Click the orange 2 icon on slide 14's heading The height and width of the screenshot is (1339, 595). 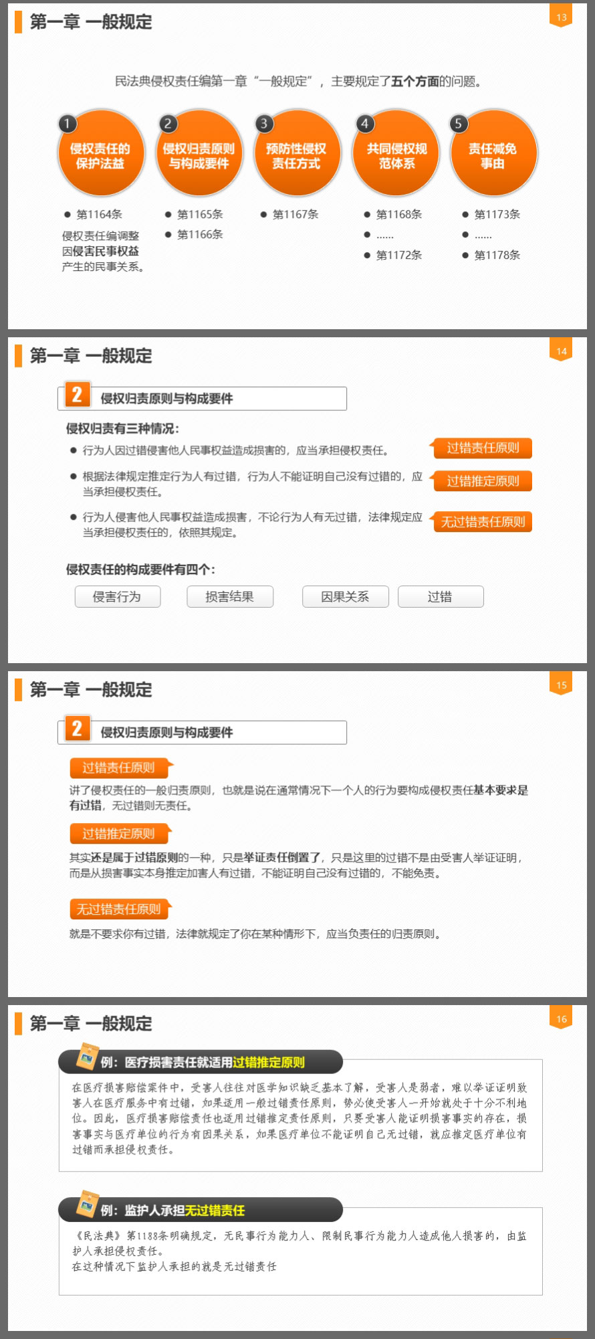[77, 395]
